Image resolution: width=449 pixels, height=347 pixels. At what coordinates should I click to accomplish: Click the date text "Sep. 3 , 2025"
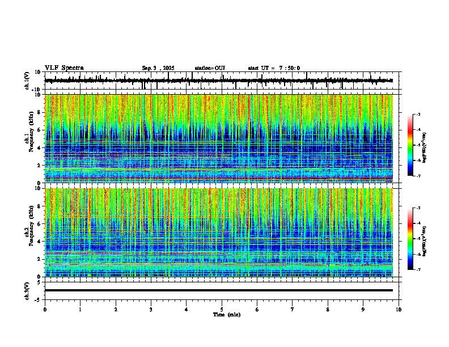tap(158, 68)
